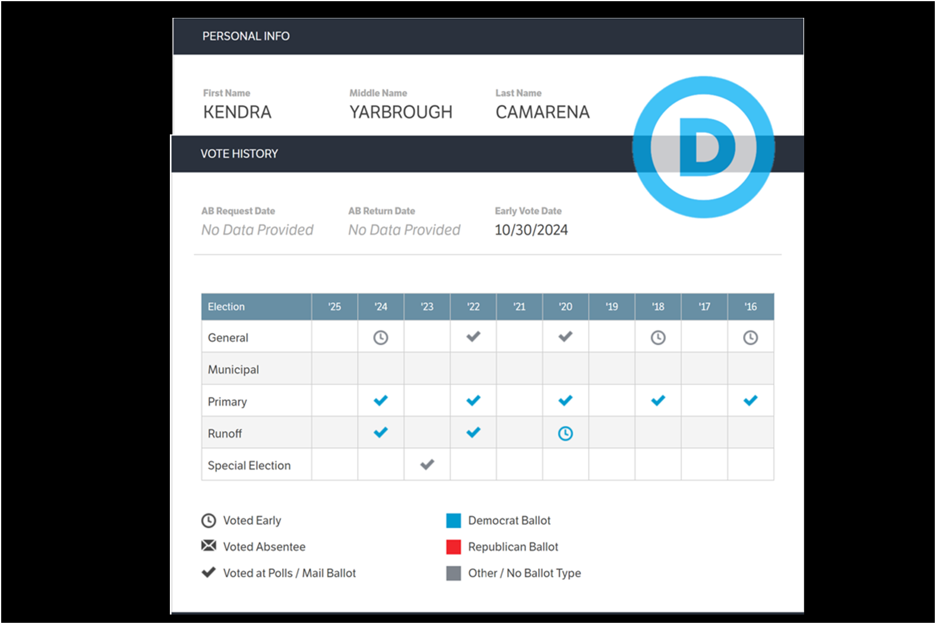Image resolution: width=936 pixels, height=624 pixels.
Task: Click the gray Other ballot swatch
Action: coord(454,574)
